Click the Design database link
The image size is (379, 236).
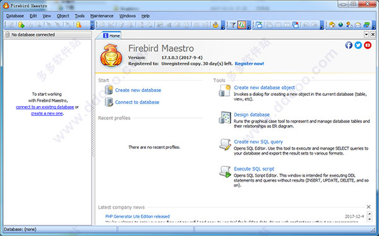coord(251,114)
